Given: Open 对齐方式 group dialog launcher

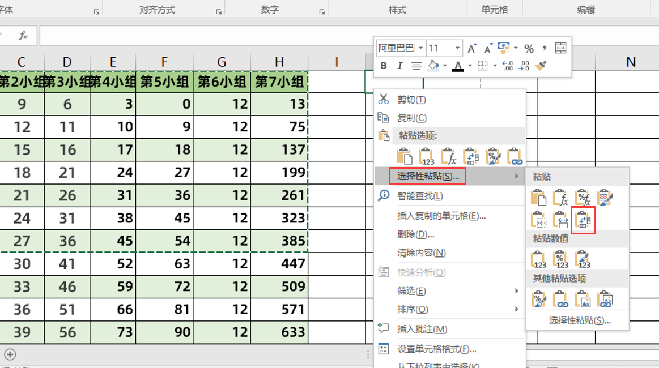Looking at the screenshot, I should (219, 12).
